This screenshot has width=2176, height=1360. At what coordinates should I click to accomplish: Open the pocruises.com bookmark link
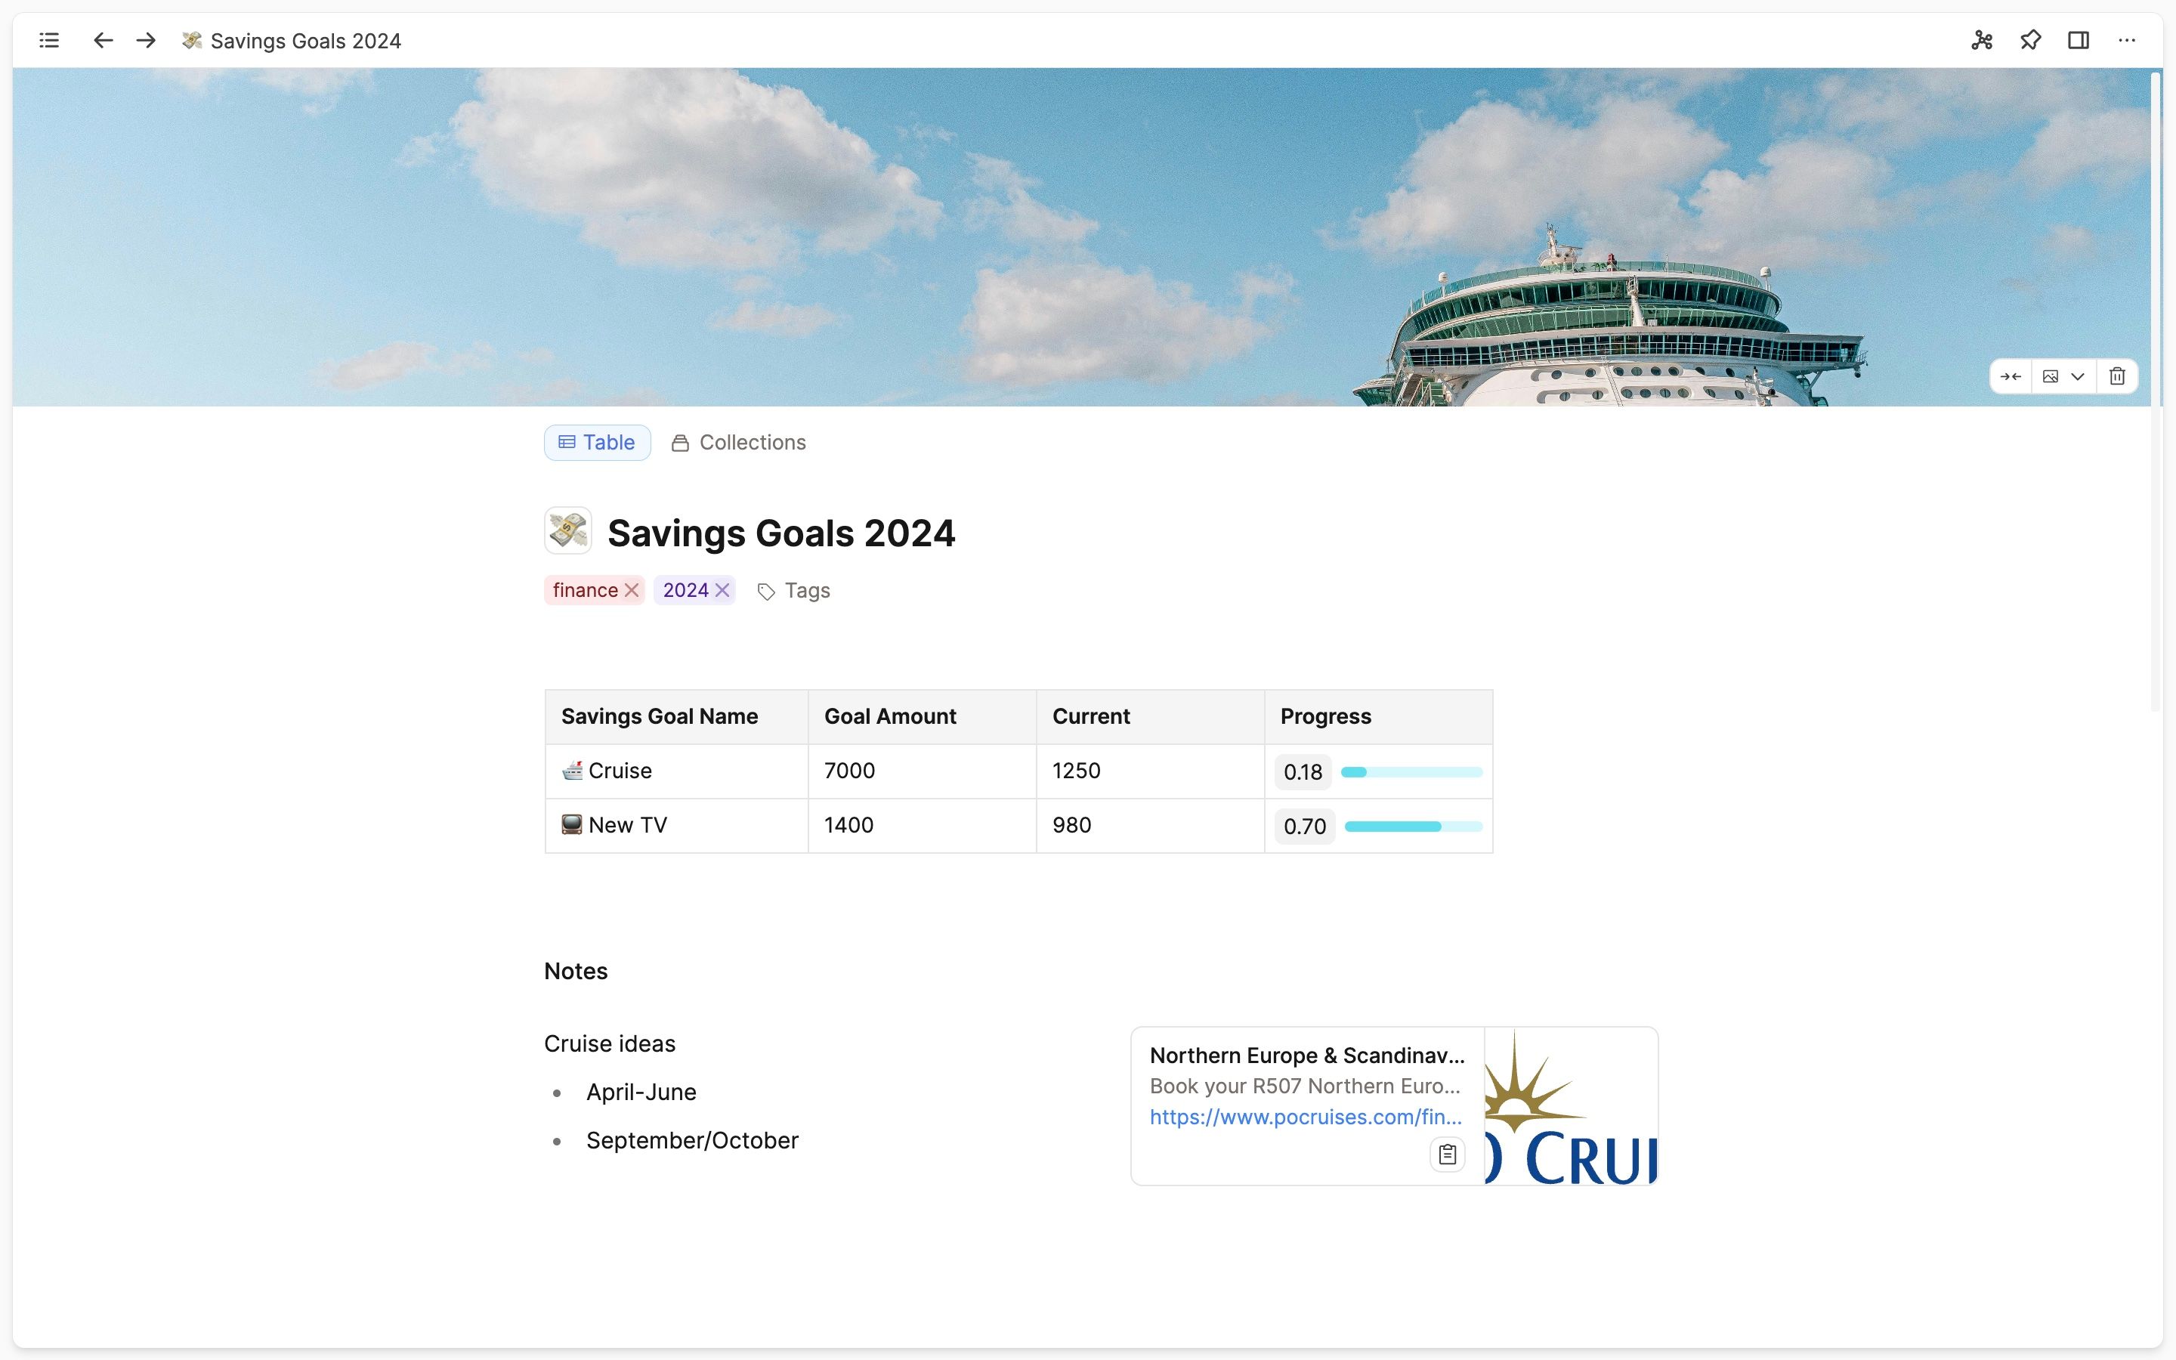click(1305, 1117)
